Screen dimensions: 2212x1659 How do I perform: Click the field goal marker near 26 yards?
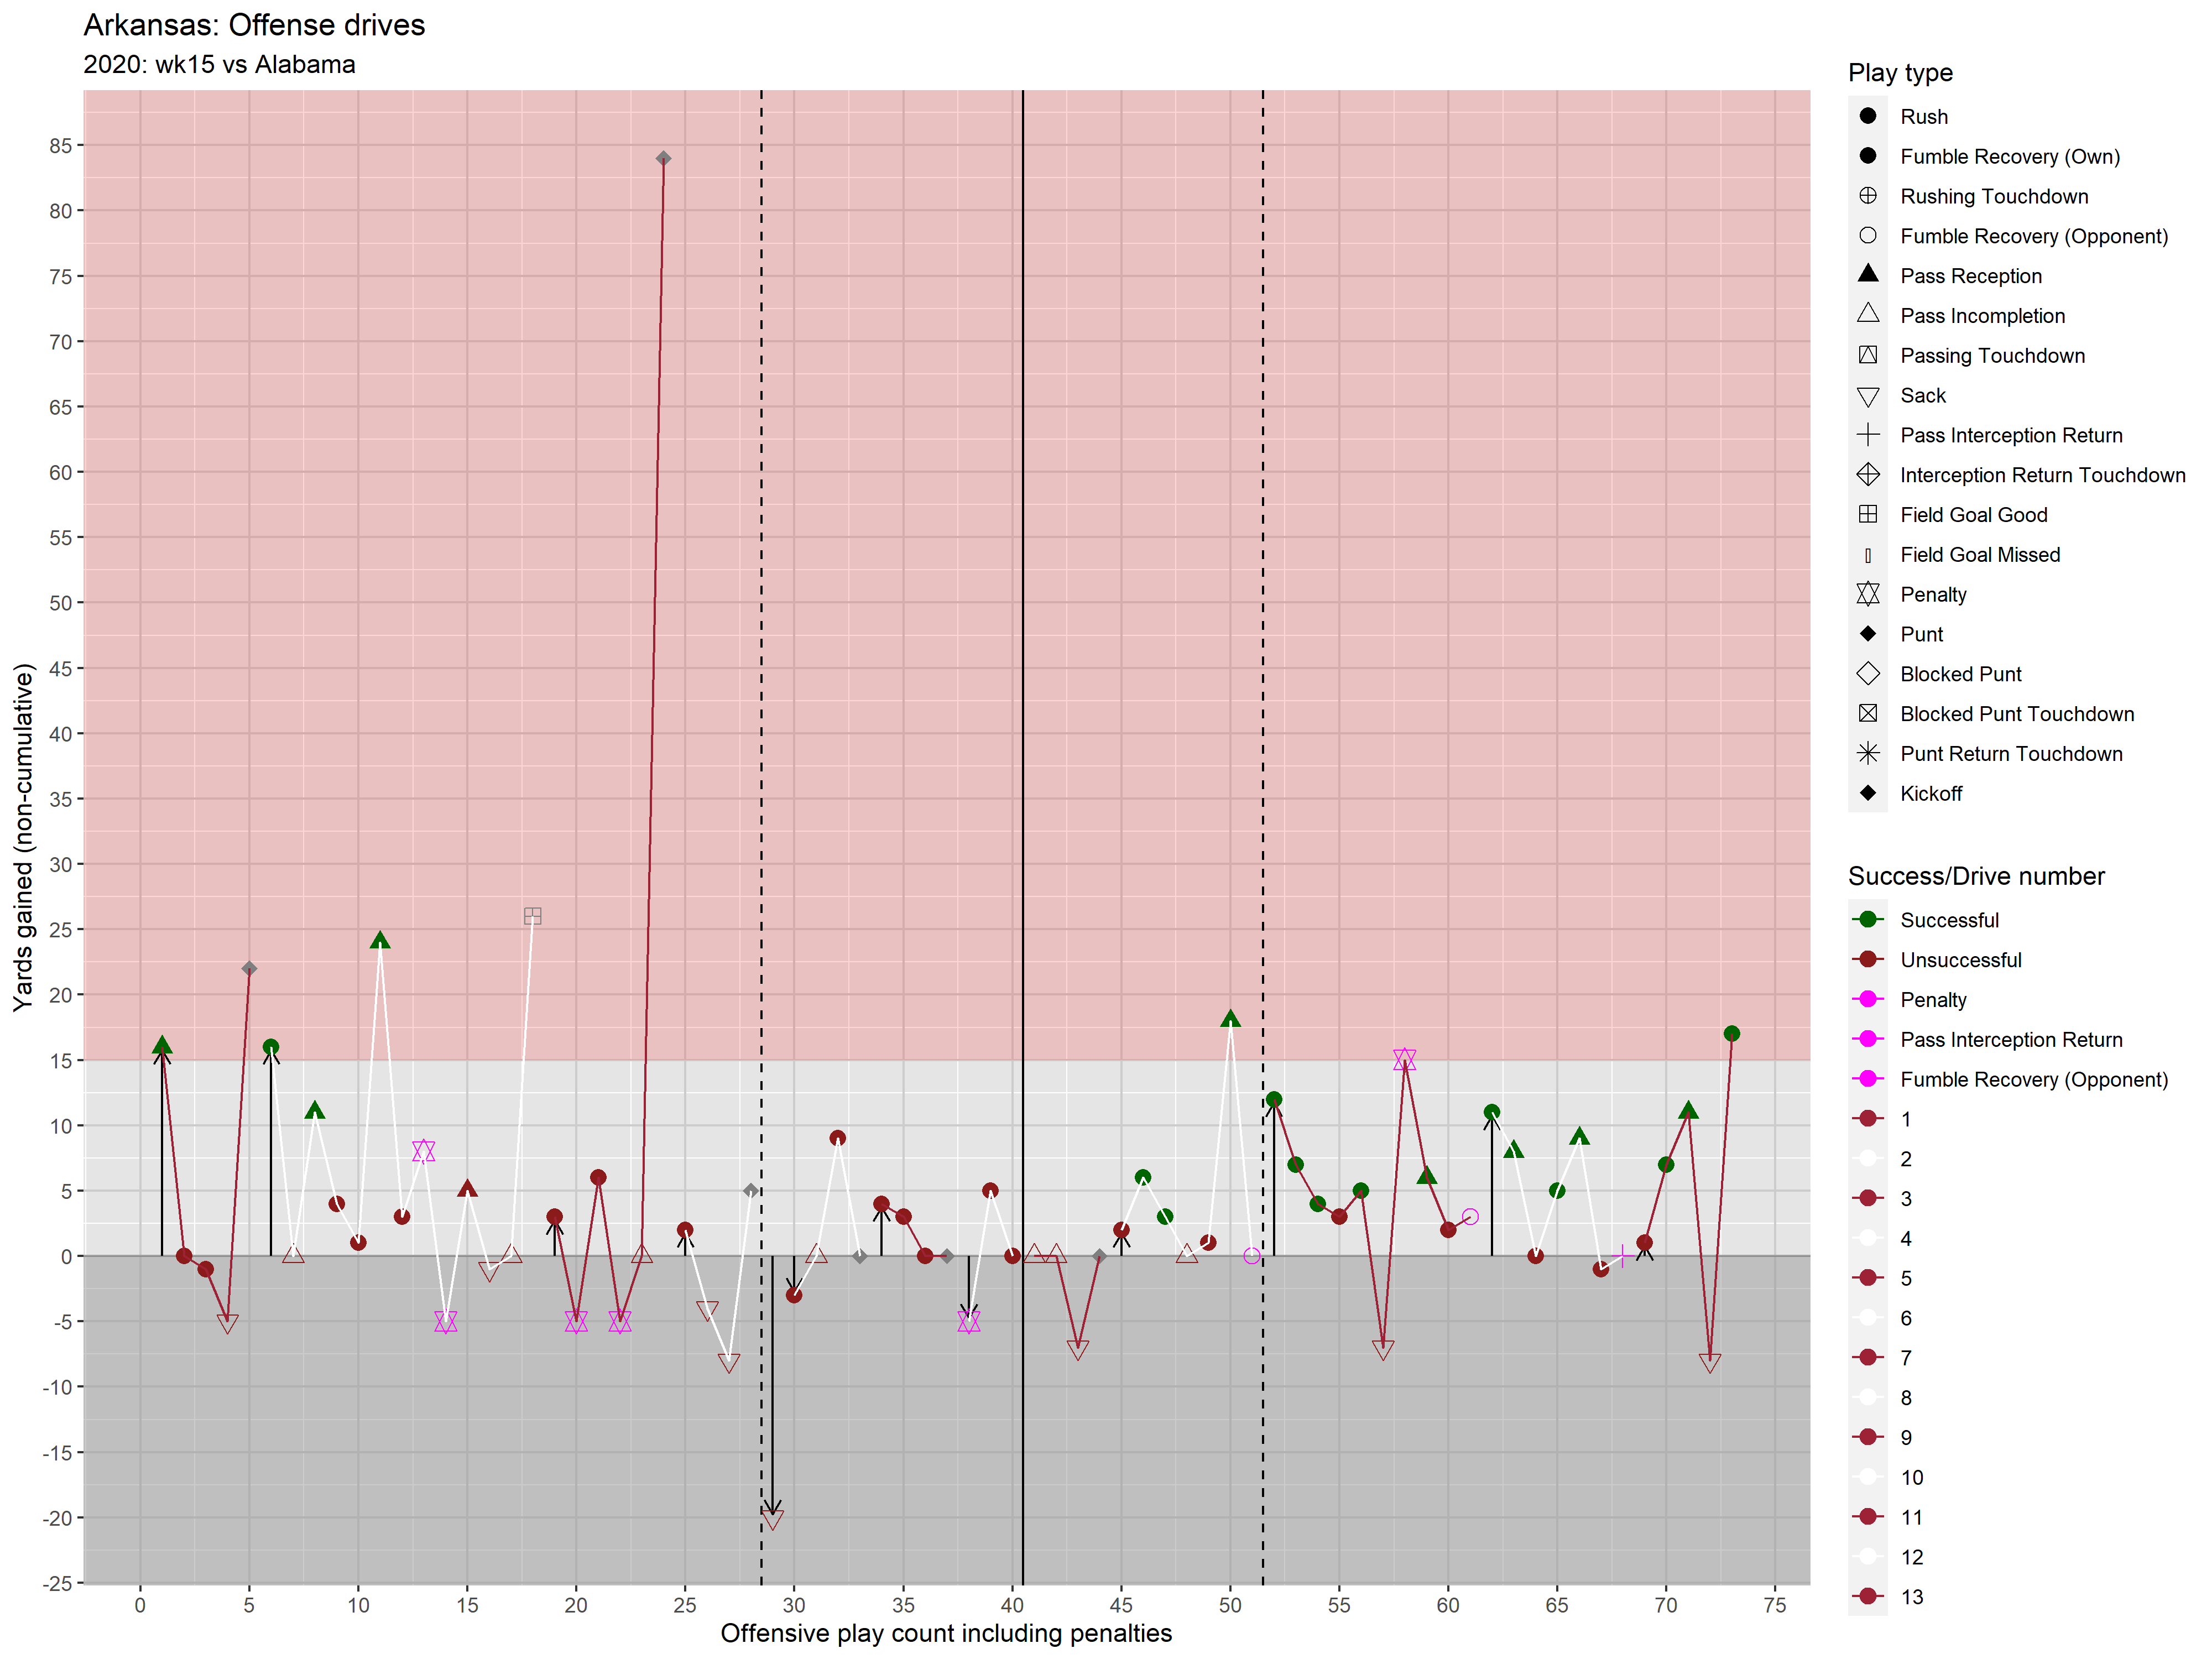(533, 916)
